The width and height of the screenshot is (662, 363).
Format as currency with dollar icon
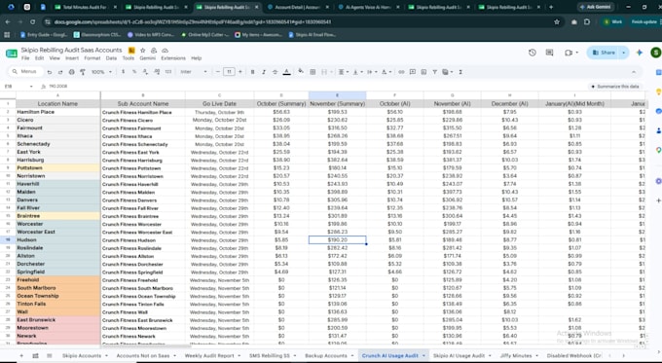(x=124, y=72)
